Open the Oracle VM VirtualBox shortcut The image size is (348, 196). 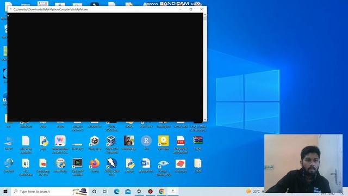[111, 141]
